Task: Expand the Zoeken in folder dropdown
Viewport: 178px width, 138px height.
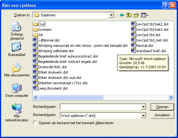Action: [111, 15]
